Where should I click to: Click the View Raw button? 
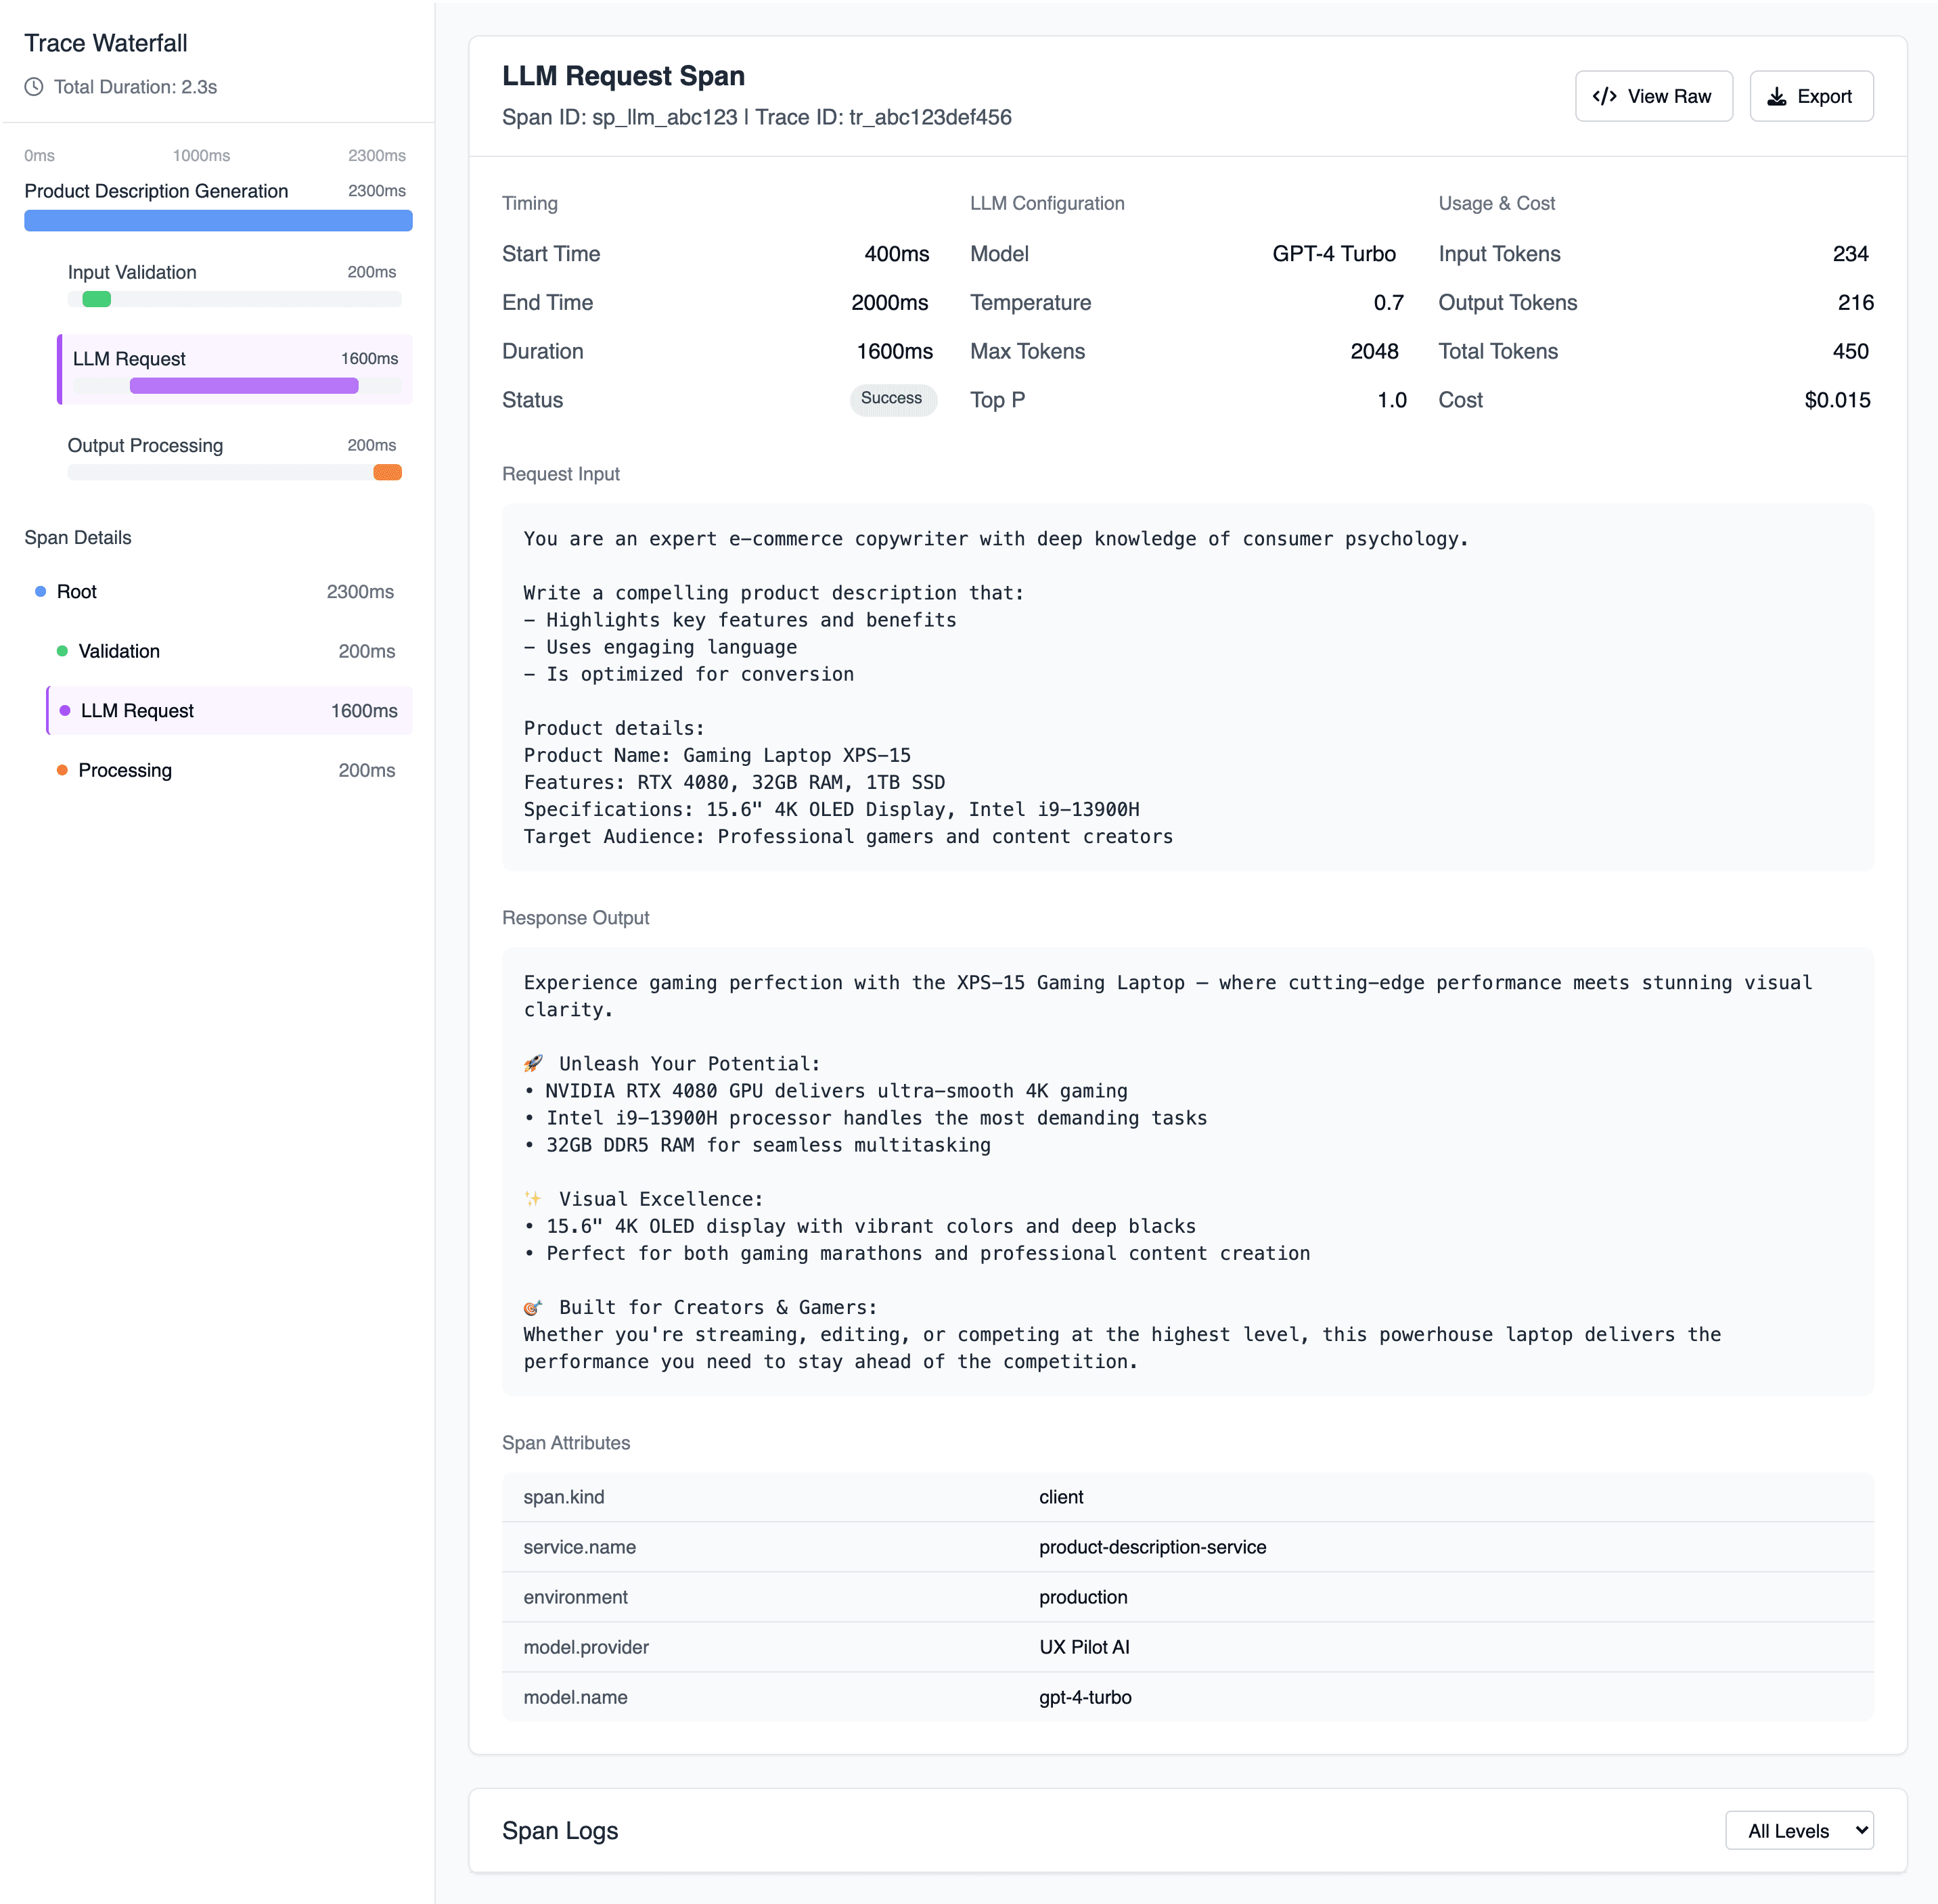pyautogui.click(x=1653, y=96)
